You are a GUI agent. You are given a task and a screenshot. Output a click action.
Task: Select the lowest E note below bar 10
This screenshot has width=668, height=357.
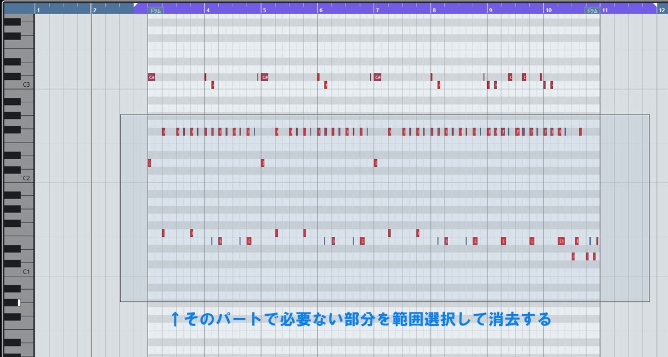574,256
